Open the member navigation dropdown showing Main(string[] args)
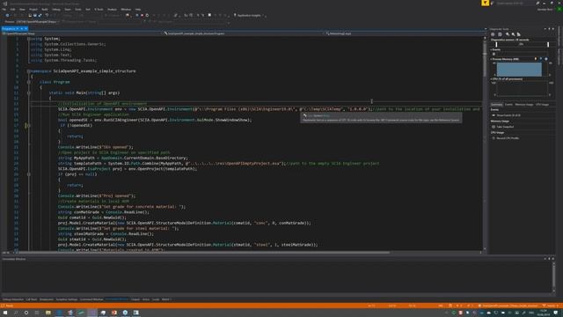563x317 pixels. pos(405,33)
